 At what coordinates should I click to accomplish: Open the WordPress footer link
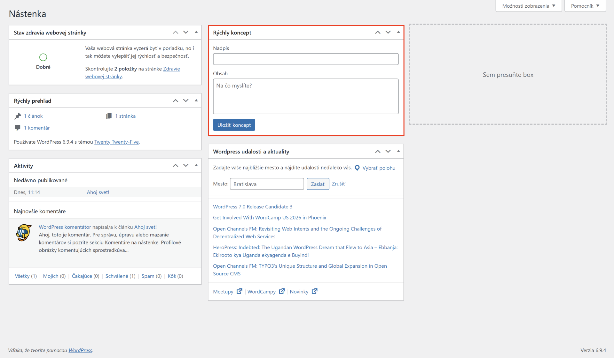point(80,350)
